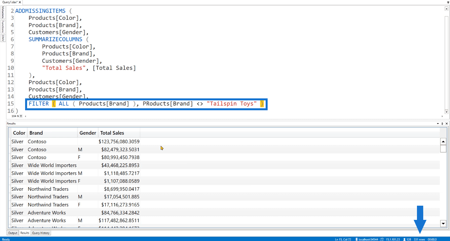Click the ALL keyword on line 15
This screenshot has height=241, width=450.
(x=64, y=104)
